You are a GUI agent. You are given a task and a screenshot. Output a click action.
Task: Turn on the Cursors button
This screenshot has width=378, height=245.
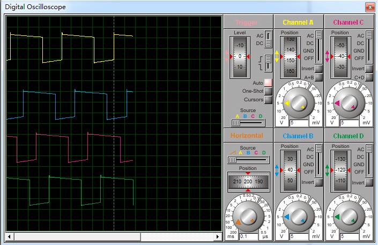[x=268, y=100]
